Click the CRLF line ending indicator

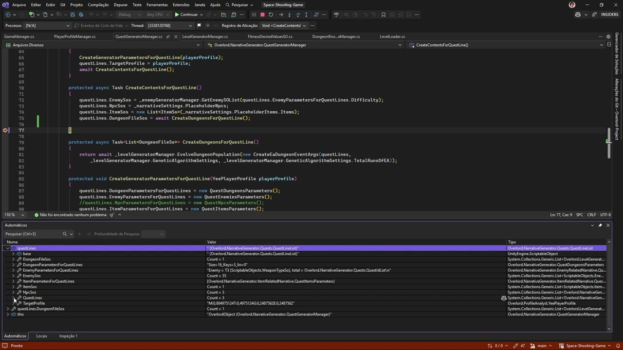tap(591, 215)
